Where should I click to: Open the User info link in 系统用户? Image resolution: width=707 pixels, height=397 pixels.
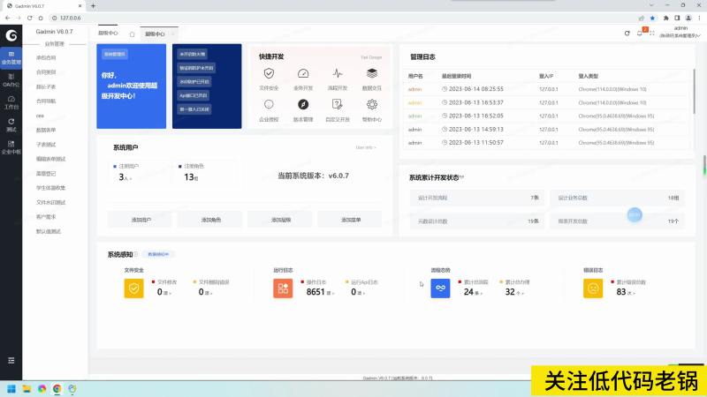coord(365,147)
